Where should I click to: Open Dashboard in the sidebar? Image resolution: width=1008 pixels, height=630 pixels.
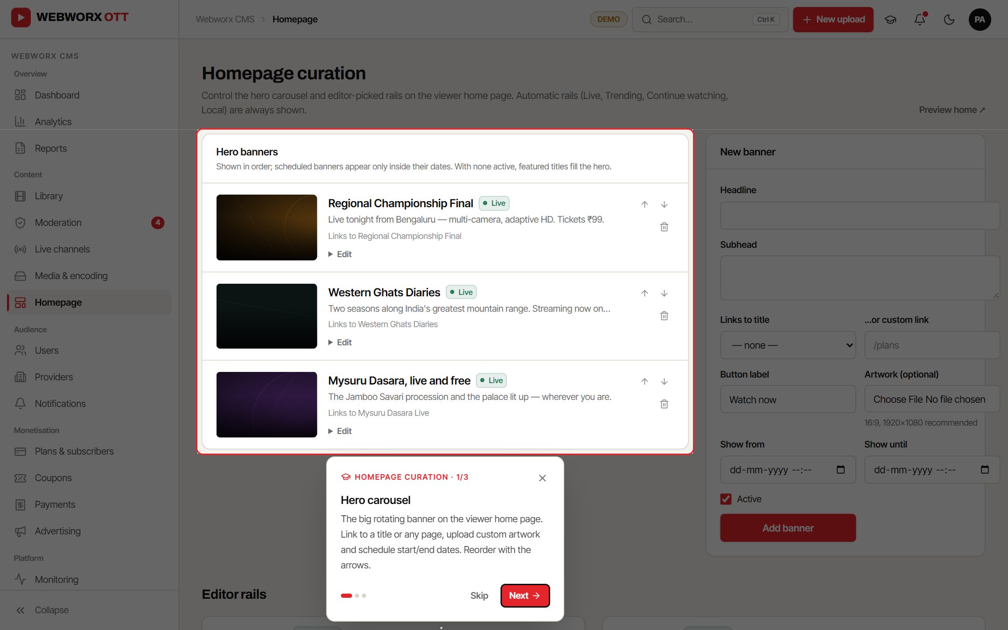tap(89, 95)
